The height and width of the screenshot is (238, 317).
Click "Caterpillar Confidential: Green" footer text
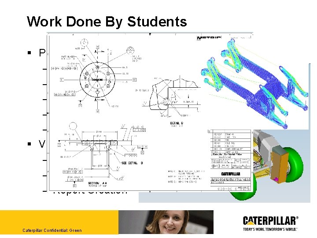(x=52, y=231)
